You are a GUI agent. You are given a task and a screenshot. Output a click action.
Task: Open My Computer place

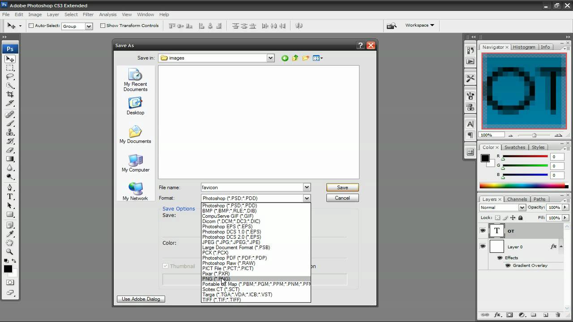(135, 163)
